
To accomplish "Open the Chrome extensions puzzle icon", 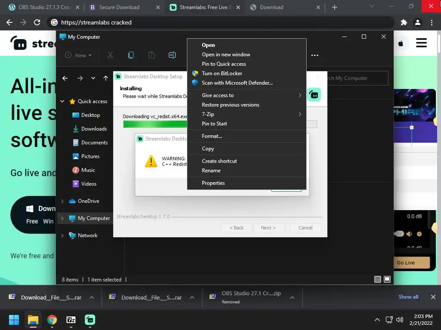I will (x=404, y=22).
